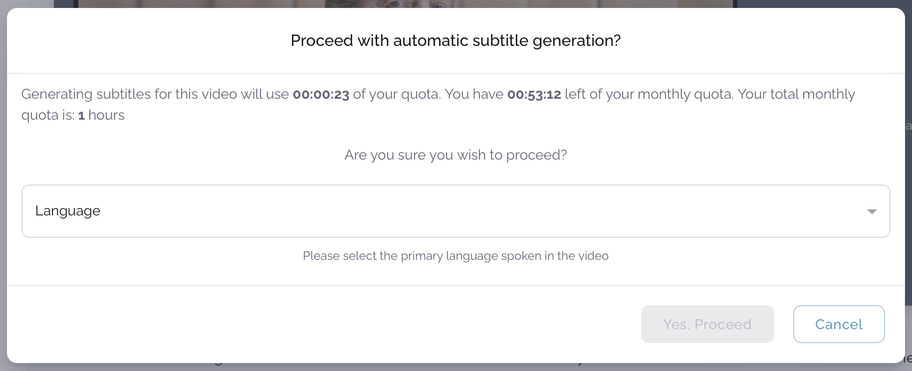Click the '1 hours' total quota text

click(101, 115)
